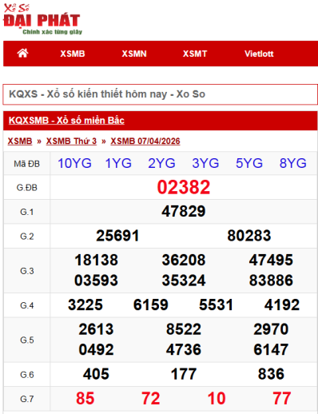This screenshot has width=318, height=414.
Task: Select special prize code 1YG
Action: (x=118, y=163)
